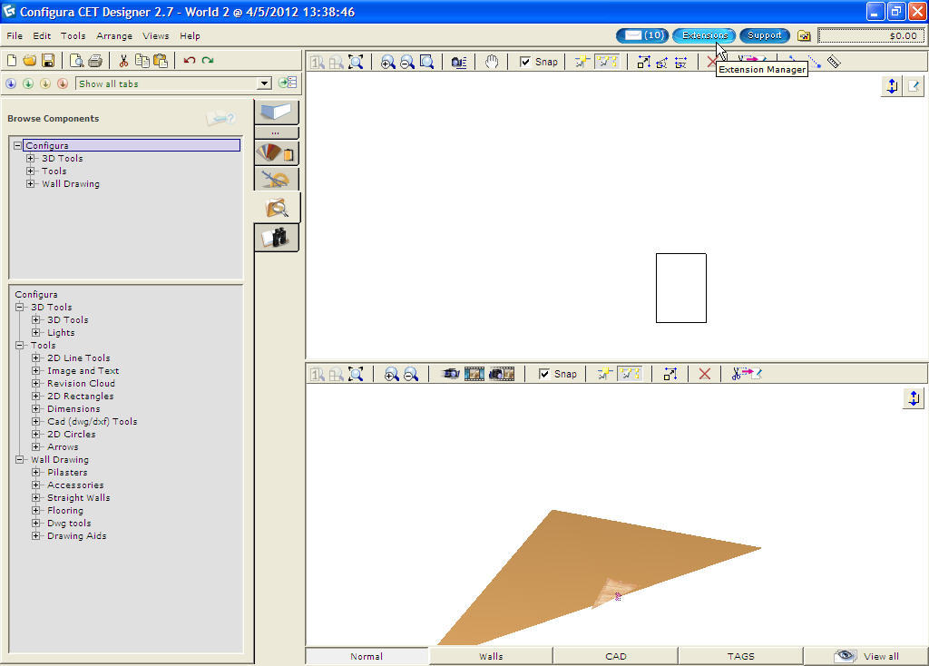
Task: Save the drawing with the floppy disk icon
Action: tap(48, 61)
